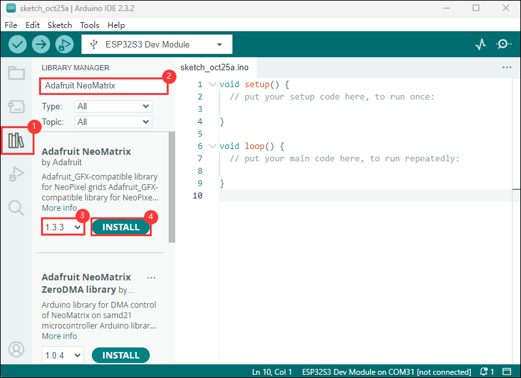Open the ESP32S3 Dev Module board selector
The image size is (521, 378).
coord(157,44)
